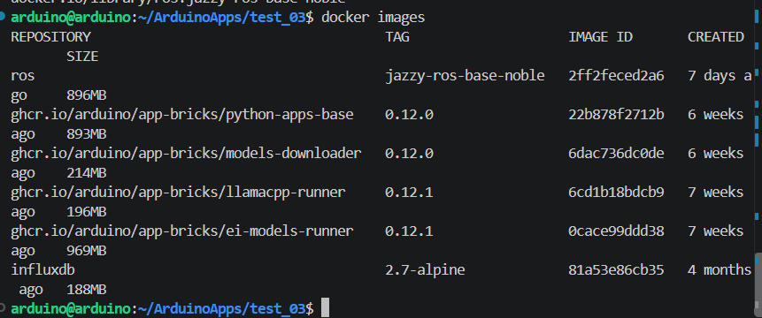Click the python-apps-base repository path
The width and height of the screenshot is (762, 318).
point(182,115)
